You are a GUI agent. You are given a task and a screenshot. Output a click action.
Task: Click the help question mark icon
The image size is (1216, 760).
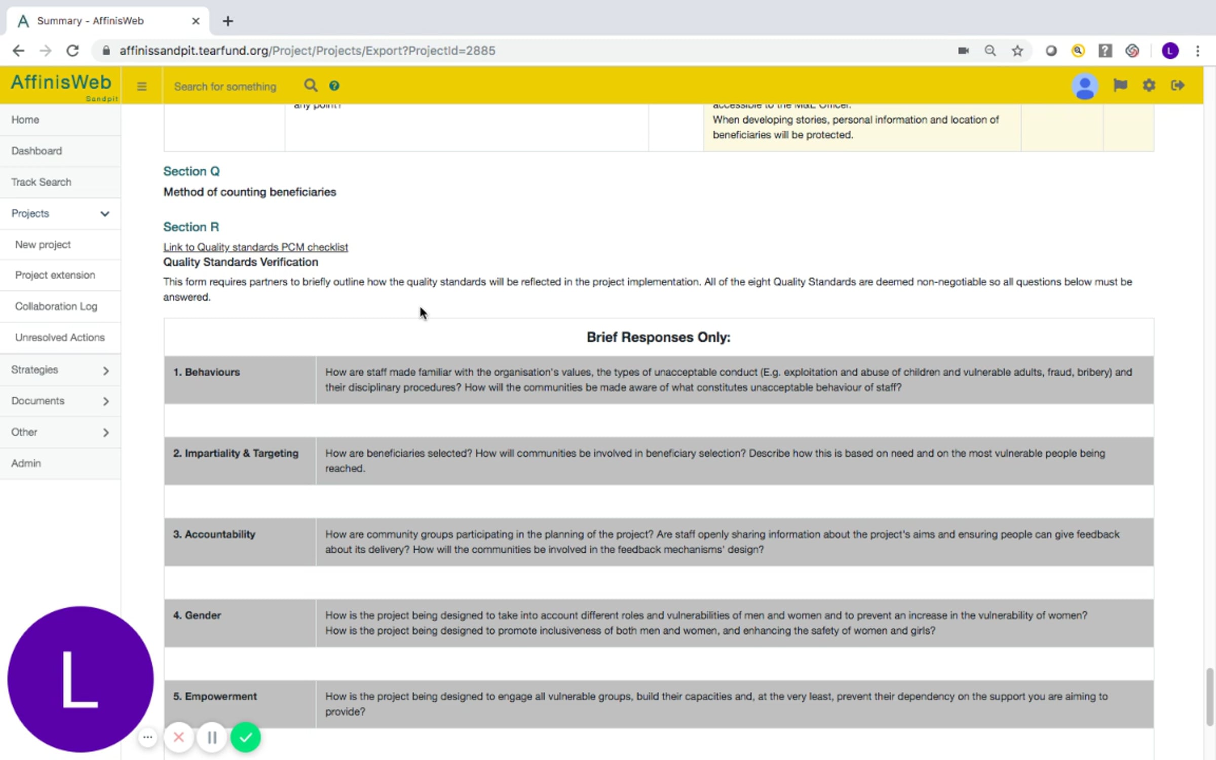pos(334,86)
